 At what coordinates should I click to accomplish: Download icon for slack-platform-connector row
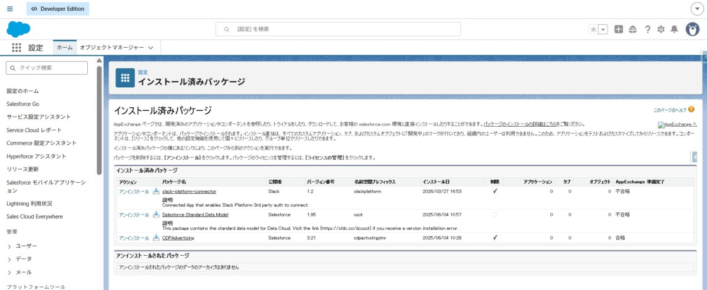156,192
